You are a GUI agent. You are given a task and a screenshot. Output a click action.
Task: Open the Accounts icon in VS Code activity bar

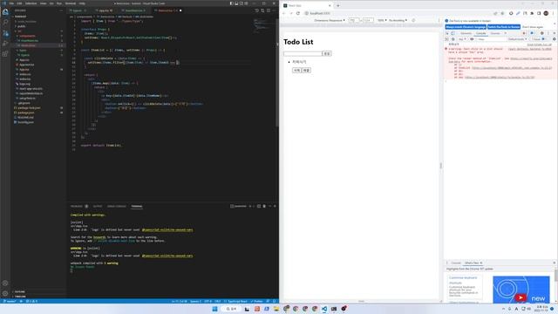click(5, 283)
